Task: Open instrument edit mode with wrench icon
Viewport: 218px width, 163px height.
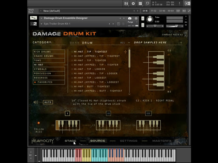Action: click(x=33, y=18)
